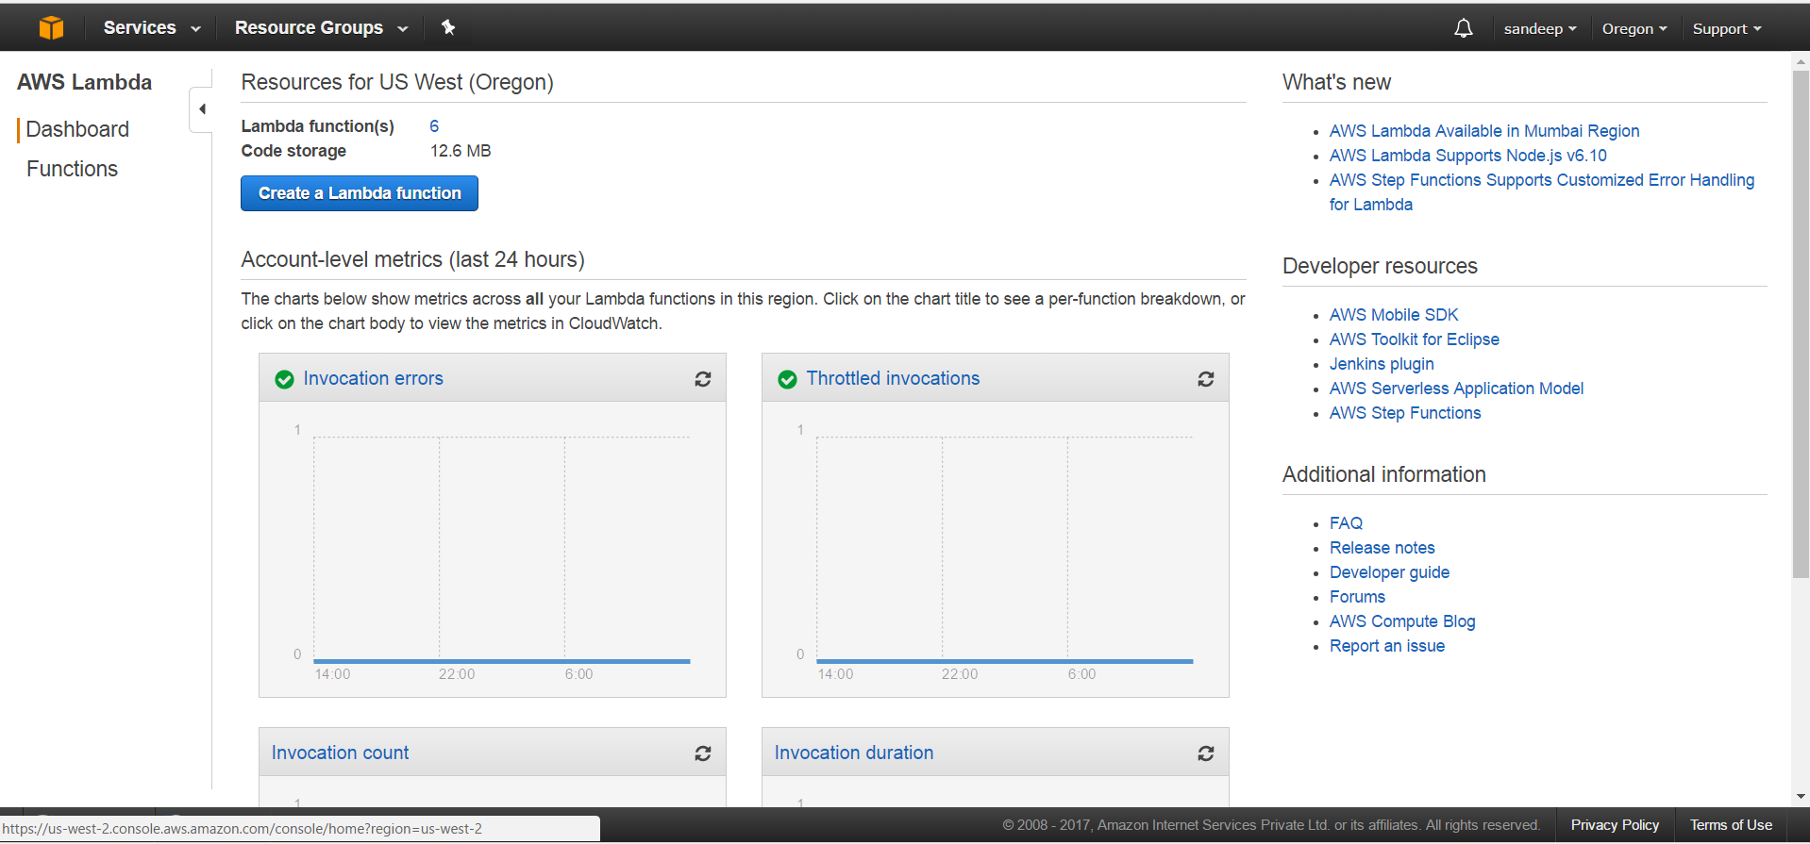Viewport: 1810px width, 844px height.
Task: Open AWS Serverless Application Model link
Action: 1456,389
